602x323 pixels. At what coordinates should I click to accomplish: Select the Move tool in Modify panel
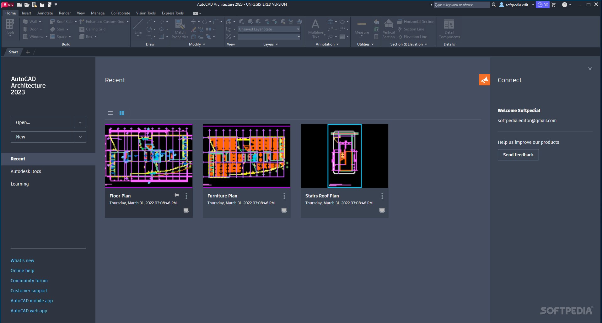point(193,22)
